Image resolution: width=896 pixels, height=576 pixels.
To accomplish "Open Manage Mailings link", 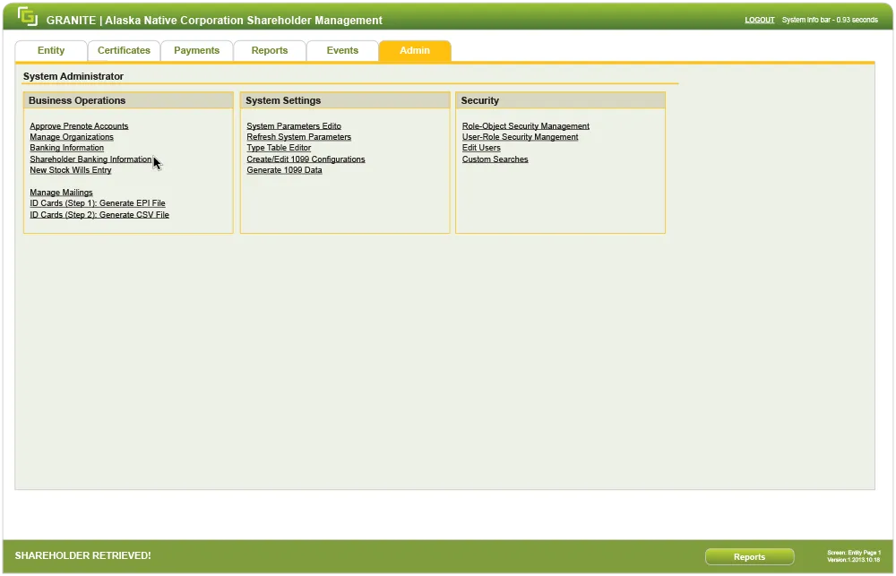I will click(x=61, y=193).
